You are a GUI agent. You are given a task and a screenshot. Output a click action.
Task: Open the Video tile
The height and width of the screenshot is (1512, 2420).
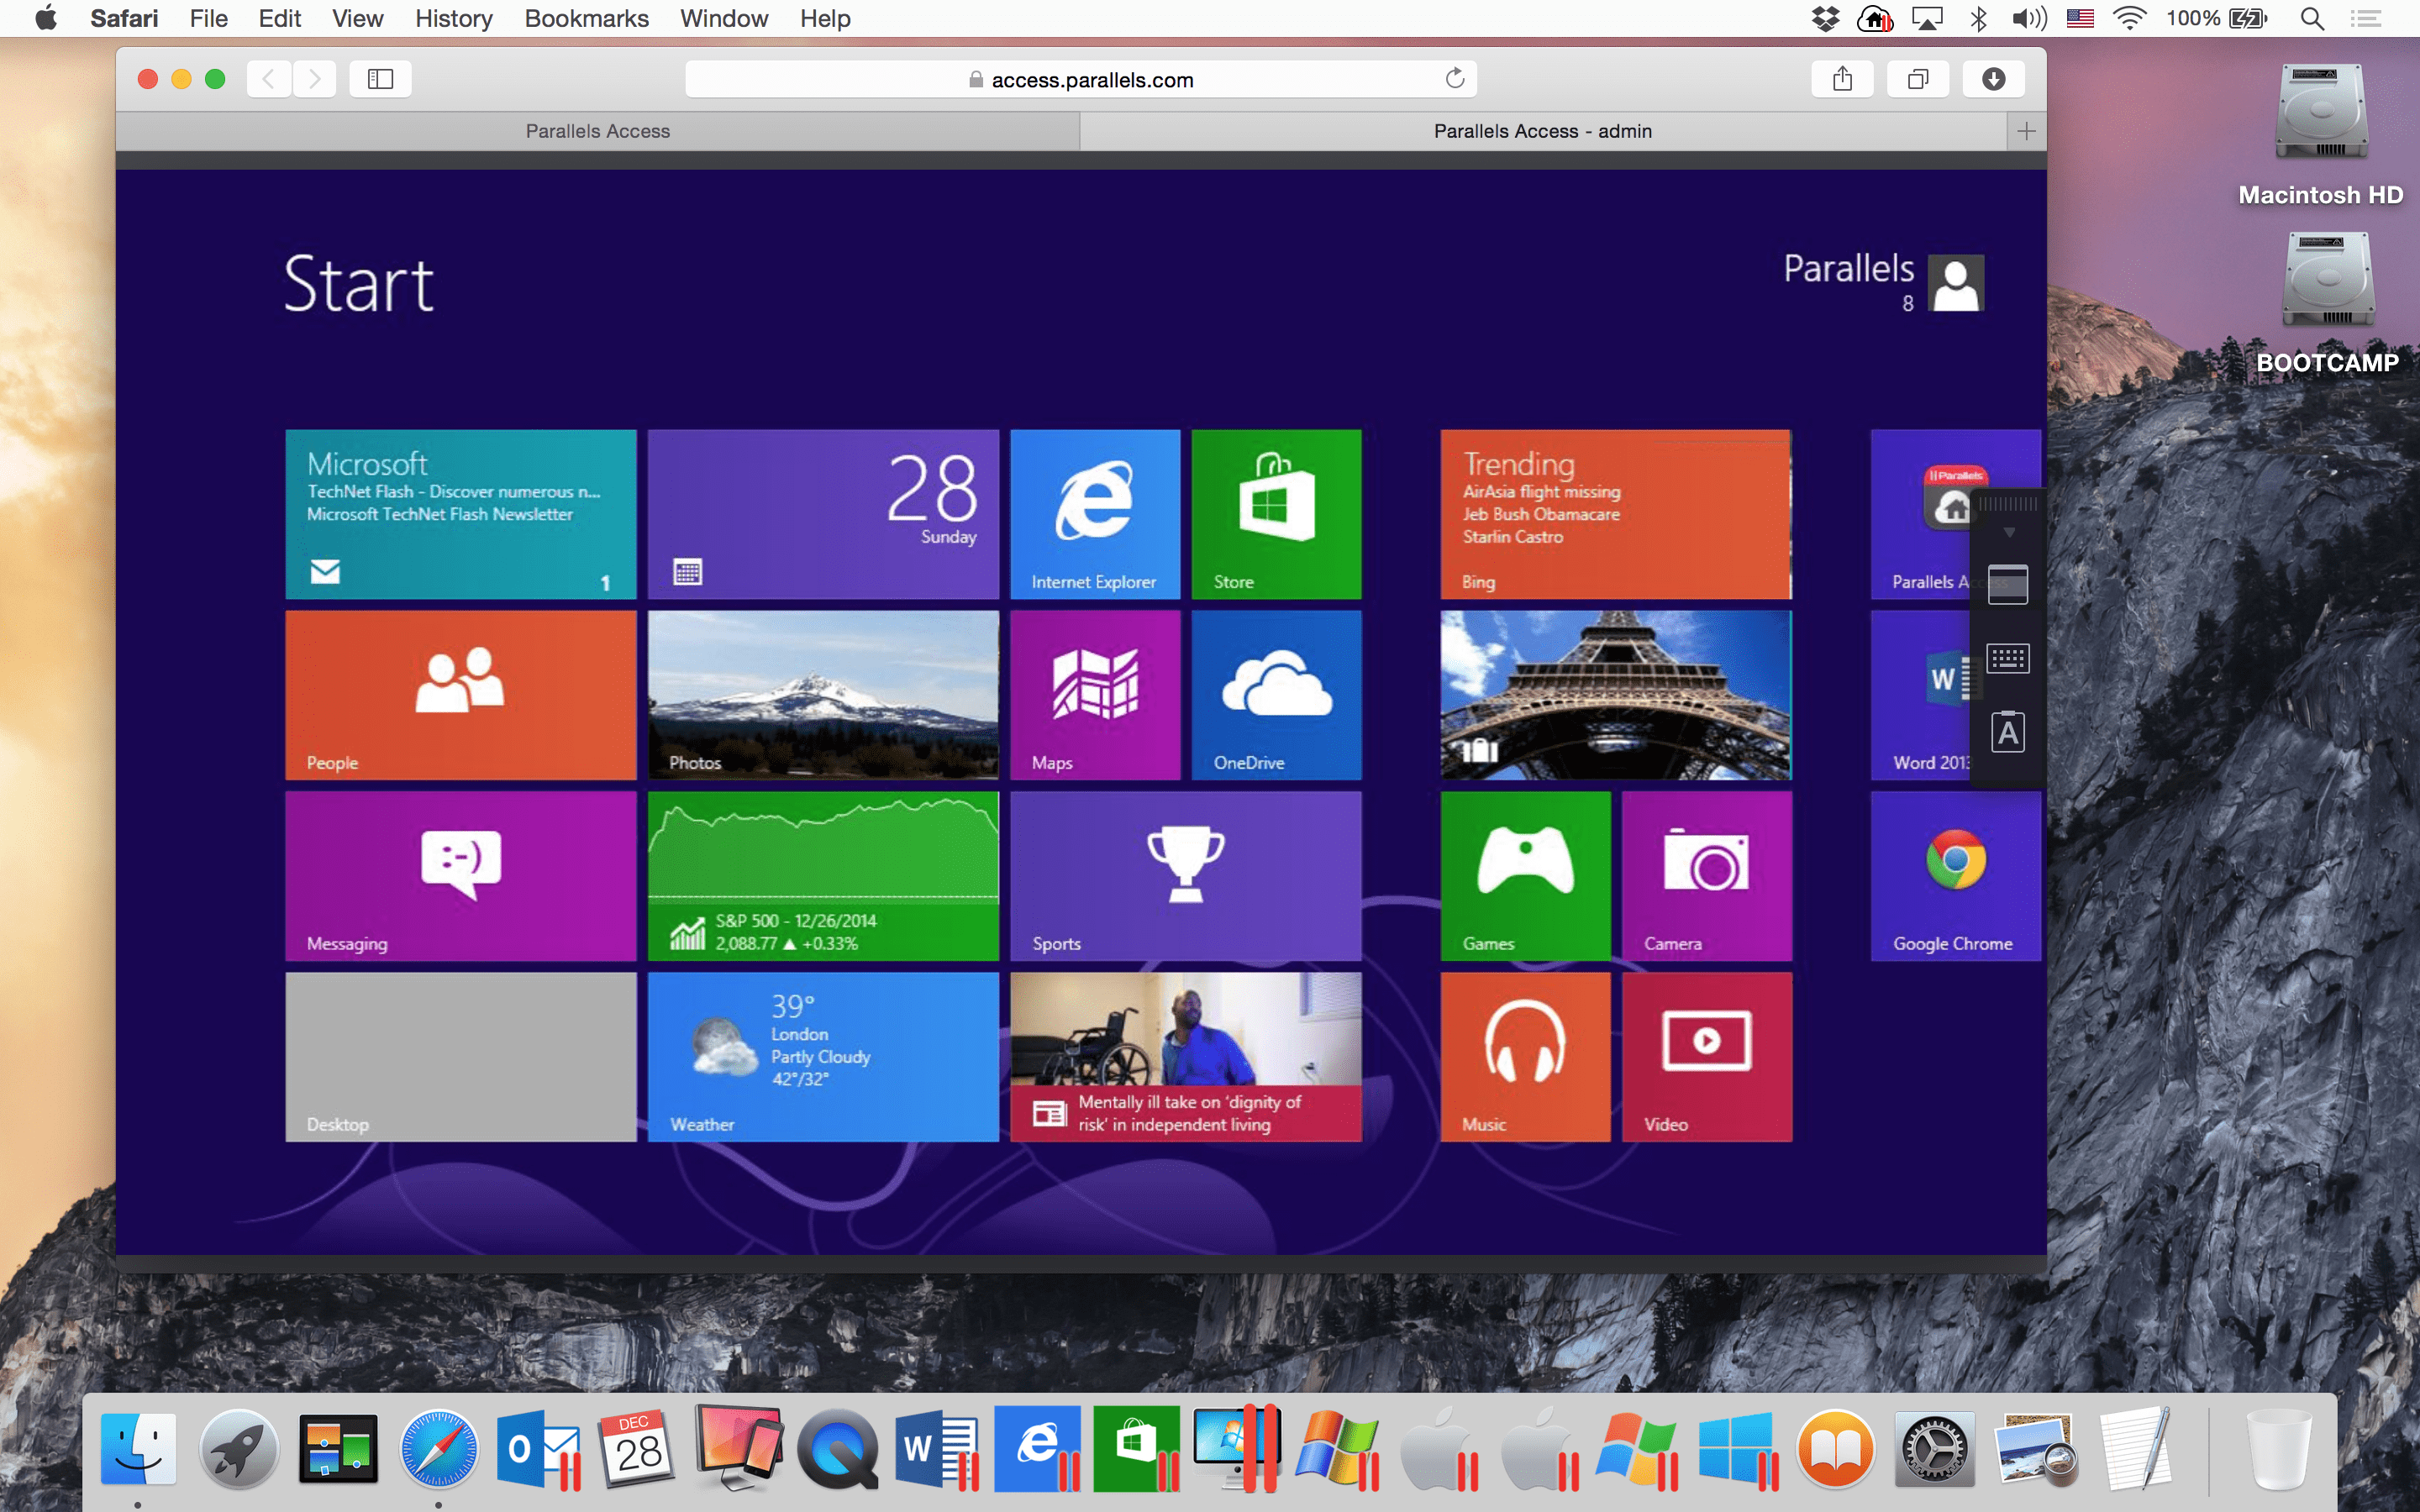click(1707, 1057)
